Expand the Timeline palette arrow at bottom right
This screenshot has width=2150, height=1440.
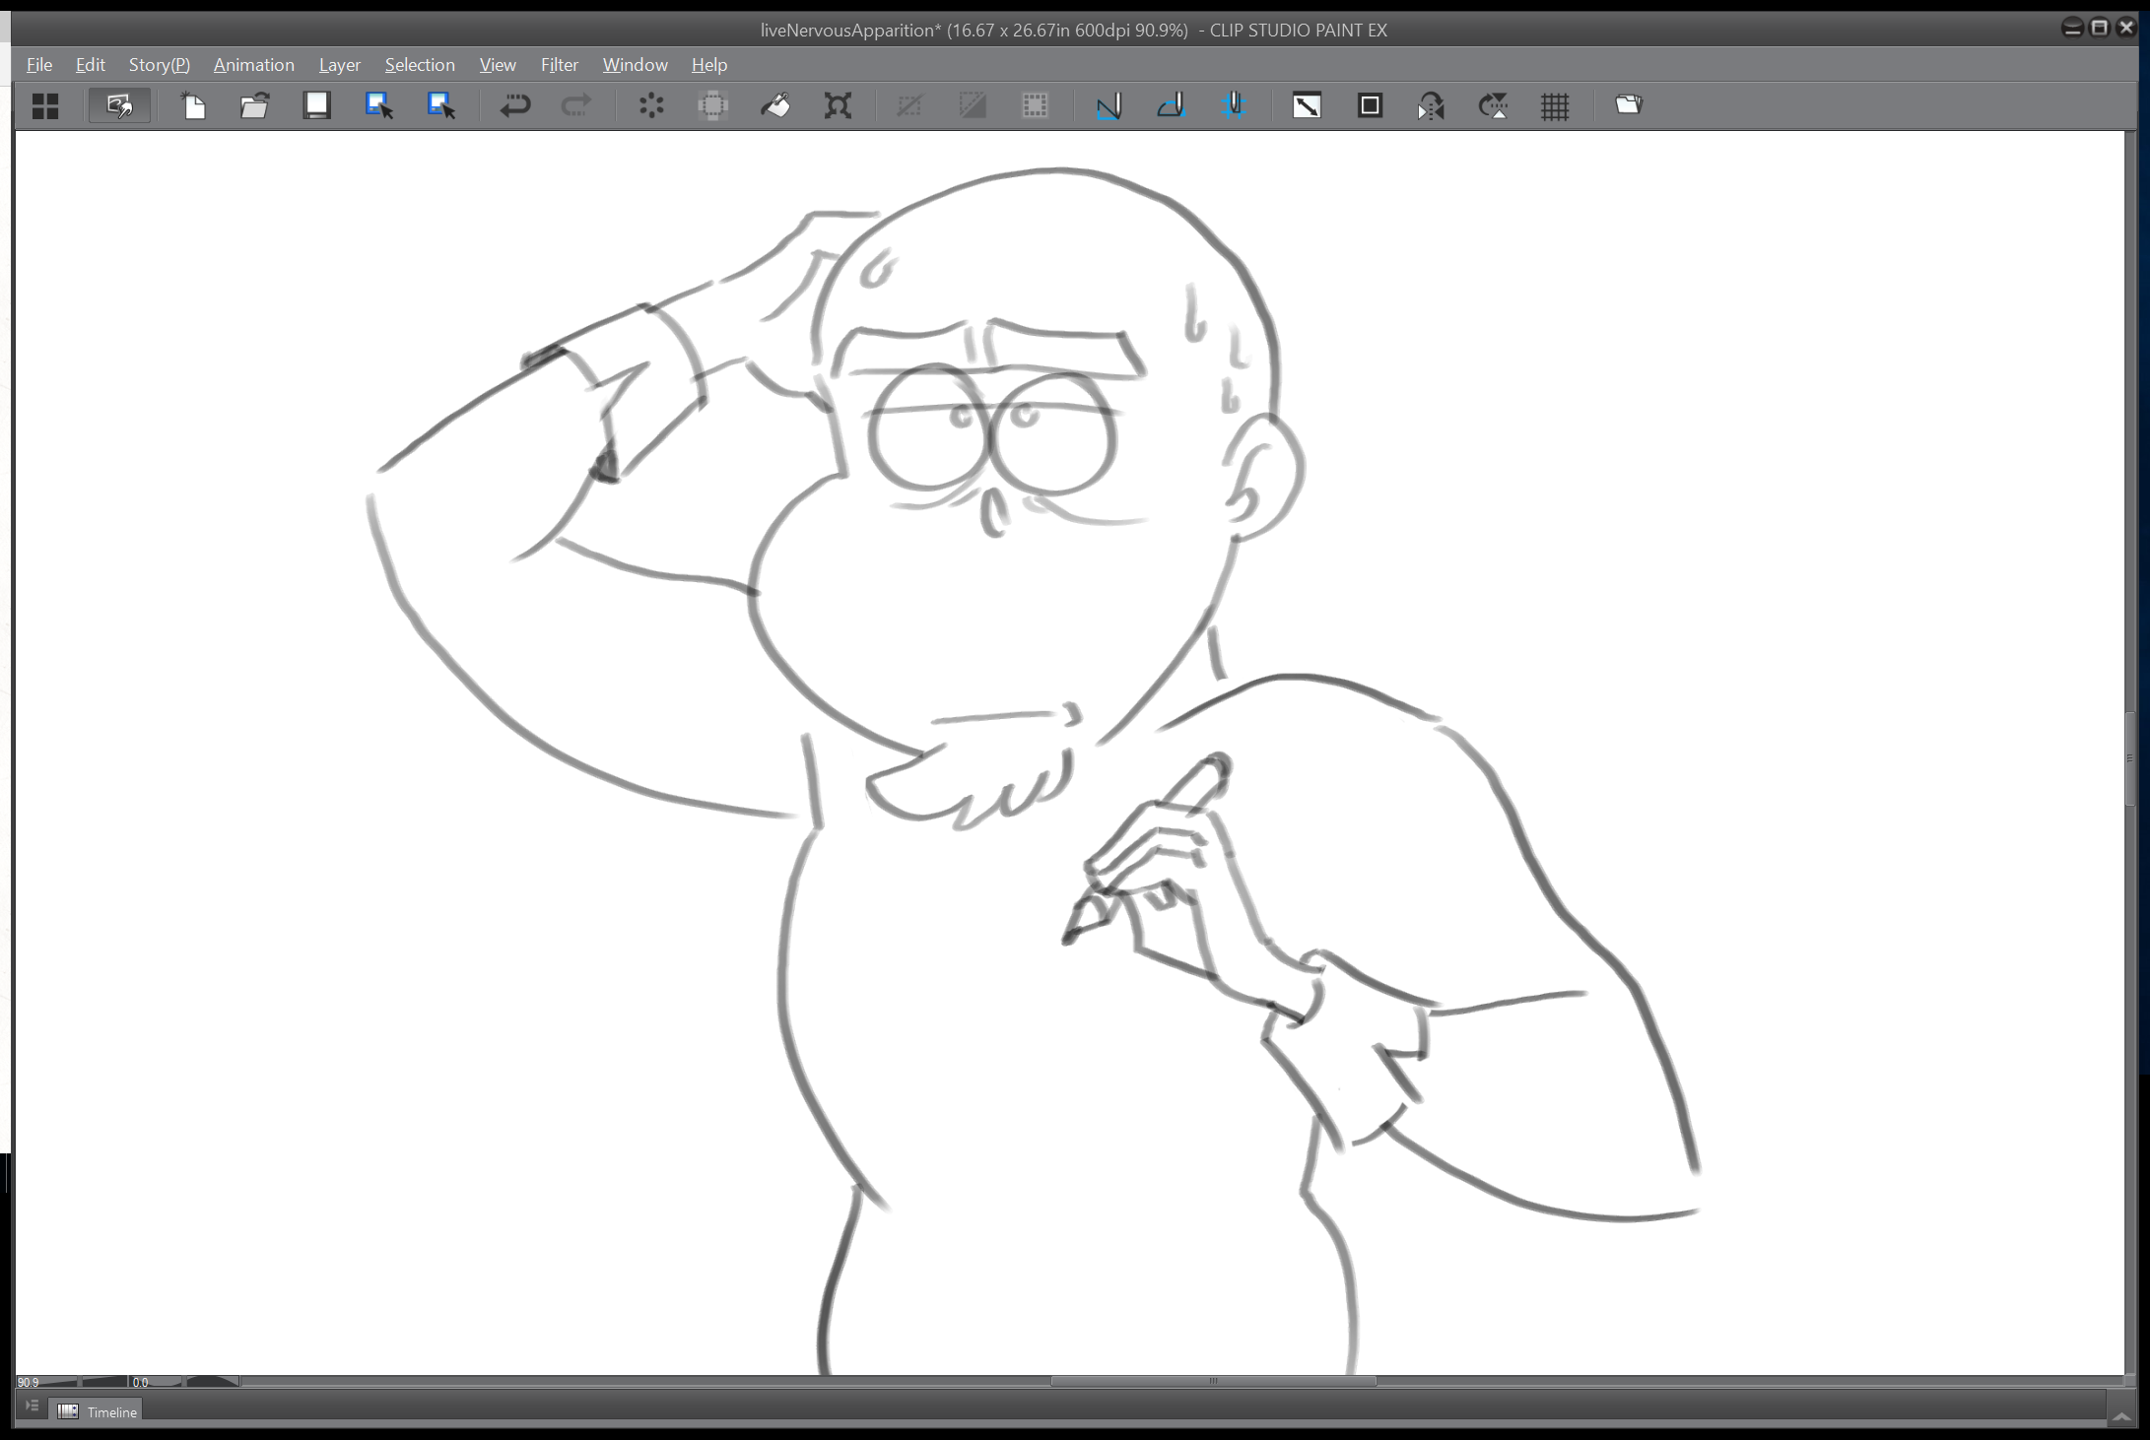(2121, 1416)
